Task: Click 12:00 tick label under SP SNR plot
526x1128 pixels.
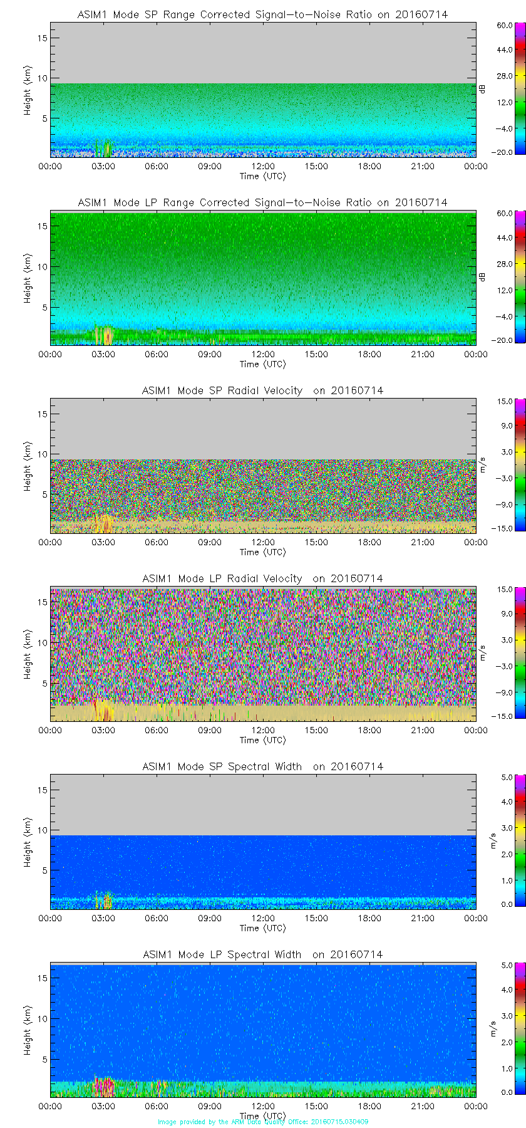Action: (263, 166)
